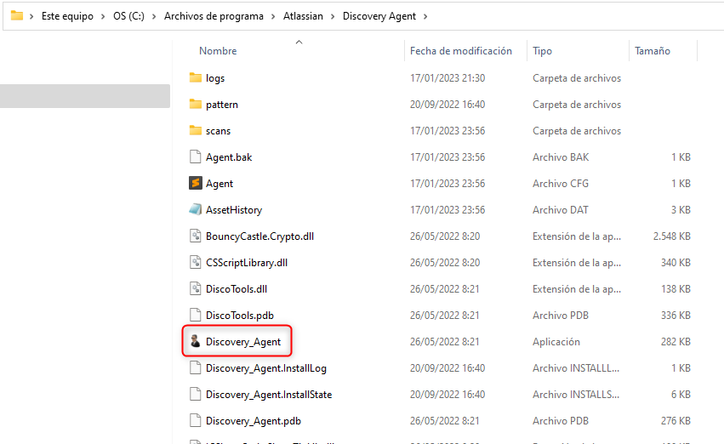724x444 pixels.
Task: Go to Archivos de programa in the breadcrumb
Action: tap(214, 16)
